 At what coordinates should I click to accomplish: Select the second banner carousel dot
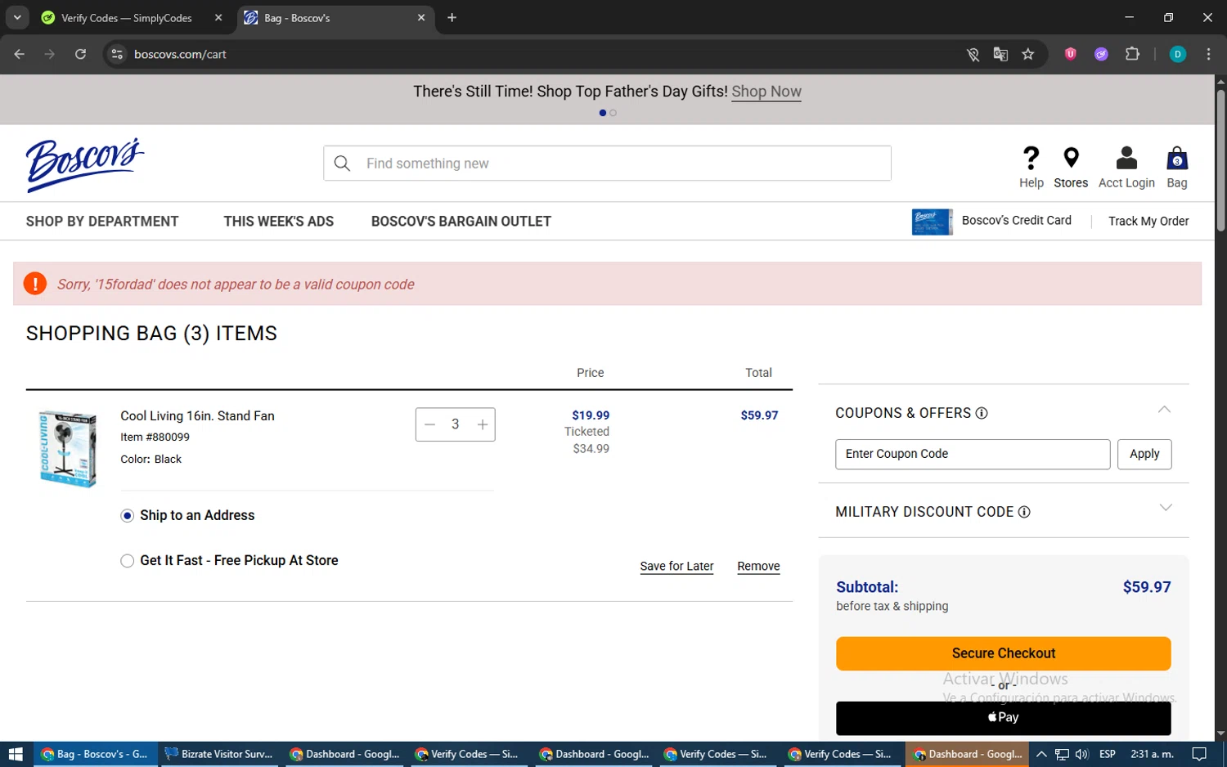coord(613,113)
